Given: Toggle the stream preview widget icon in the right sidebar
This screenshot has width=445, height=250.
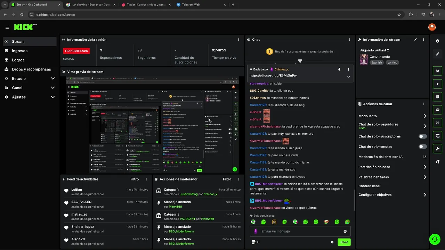Looking at the screenshot, I should tap(437, 71).
